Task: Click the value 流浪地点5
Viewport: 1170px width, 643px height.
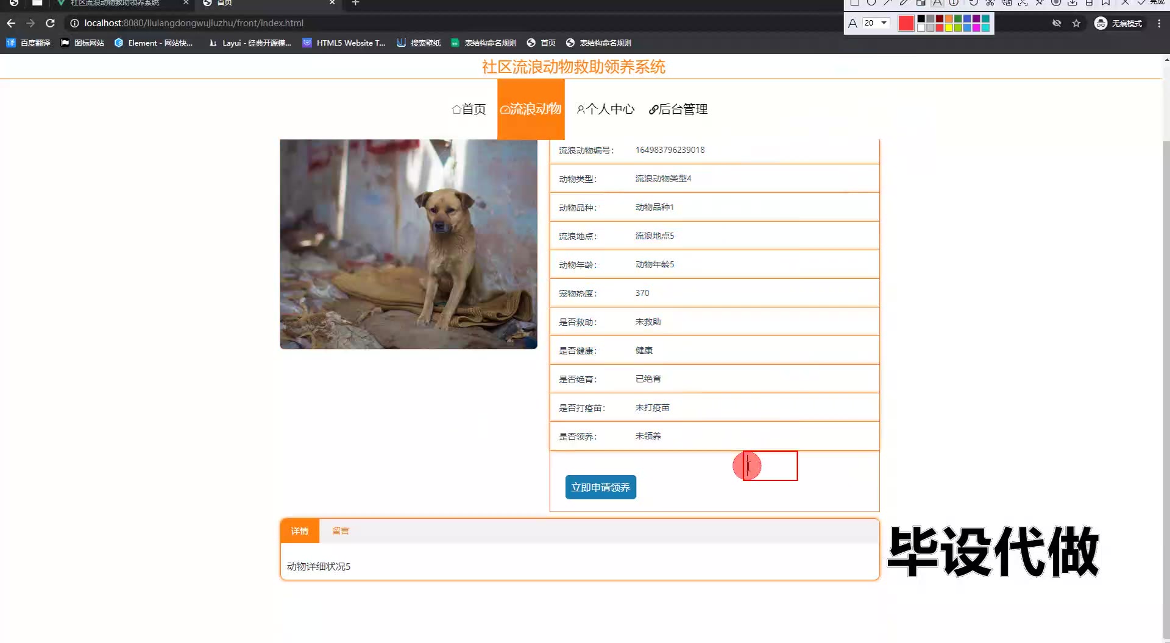Action: click(654, 236)
